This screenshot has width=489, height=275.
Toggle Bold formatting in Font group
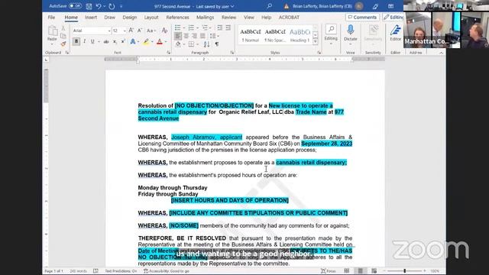(76, 41)
